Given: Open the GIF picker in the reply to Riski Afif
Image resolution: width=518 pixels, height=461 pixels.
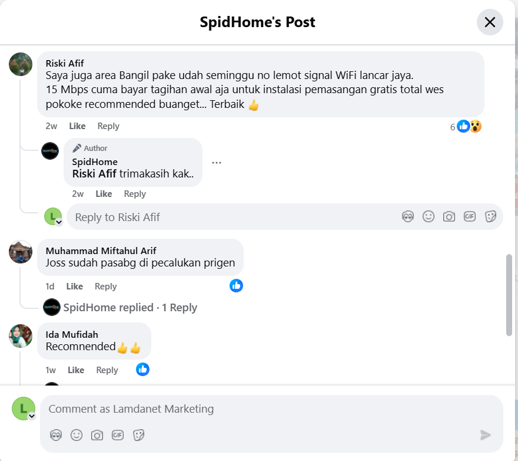Looking at the screenshot, I should (x=470, y=216).
